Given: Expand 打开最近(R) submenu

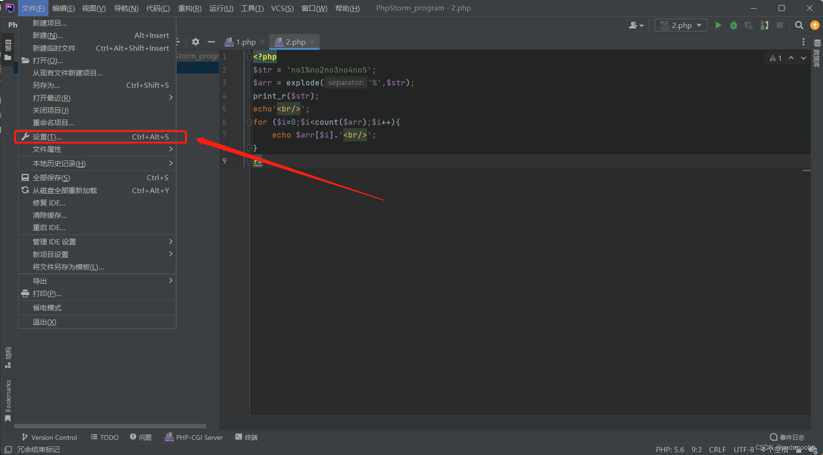Looking at the screenshot, I should click(97, 98).
